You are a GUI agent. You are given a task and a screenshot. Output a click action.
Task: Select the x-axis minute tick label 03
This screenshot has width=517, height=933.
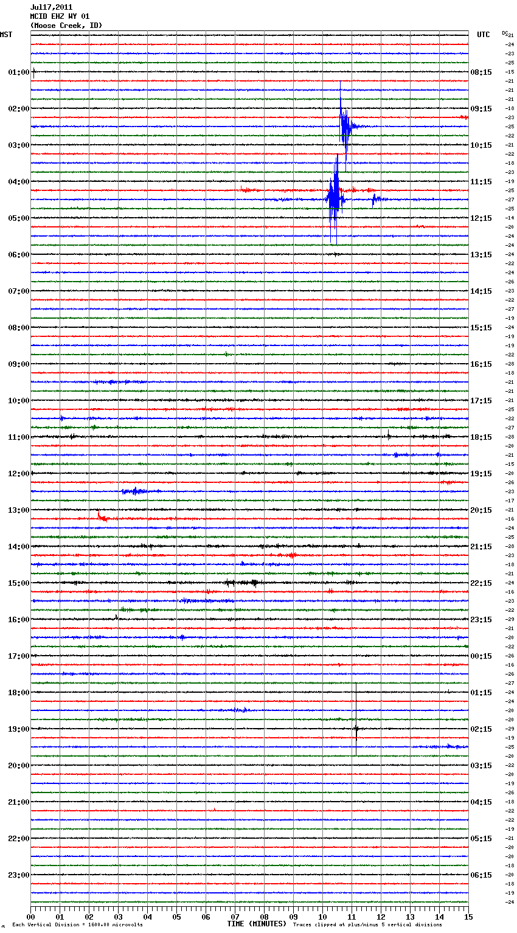coord(119,917)
